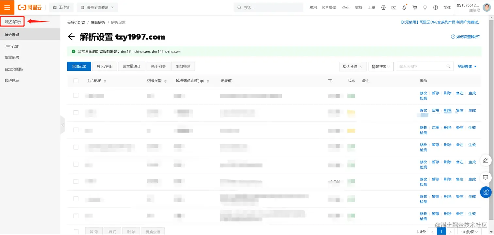Click the 导入/导出 button
This screenshot has width=494, height=235.
pyautogui.click(x=104, y=66)
